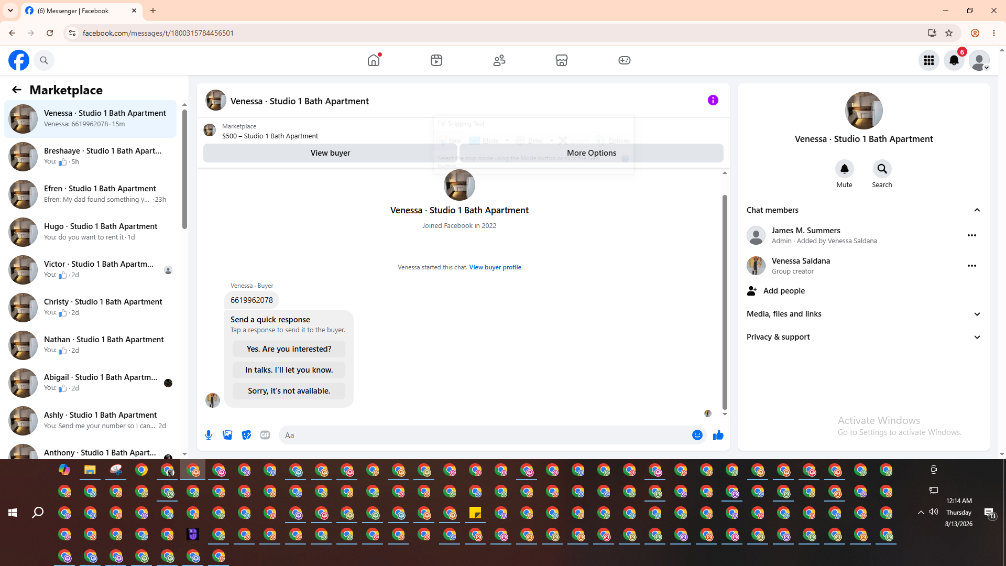
Task: Open the Gaming controller icon
Action: 625,60
